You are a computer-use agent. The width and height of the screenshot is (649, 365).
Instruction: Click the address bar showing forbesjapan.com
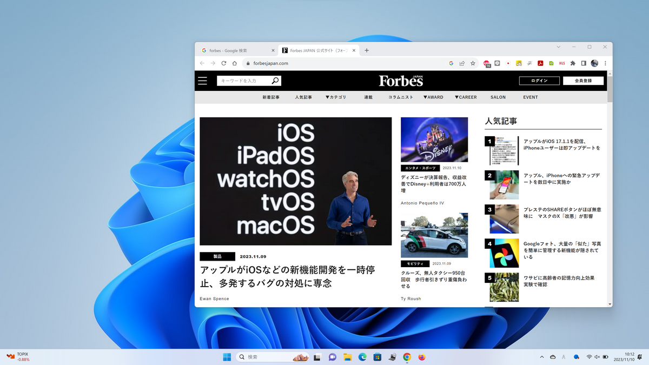(x=346, y=63)
